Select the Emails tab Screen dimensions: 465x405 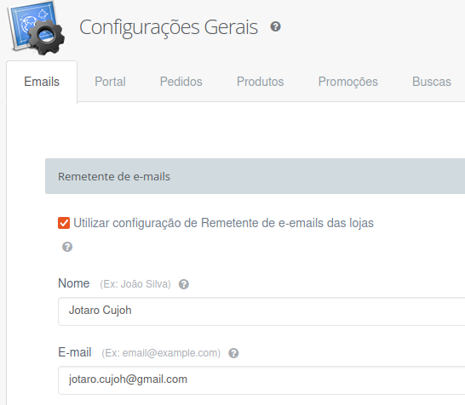[42, 82]
